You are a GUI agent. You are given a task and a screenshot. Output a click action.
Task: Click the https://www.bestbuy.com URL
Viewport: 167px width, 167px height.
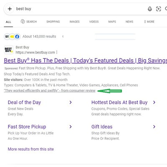[x=35, y=53]
